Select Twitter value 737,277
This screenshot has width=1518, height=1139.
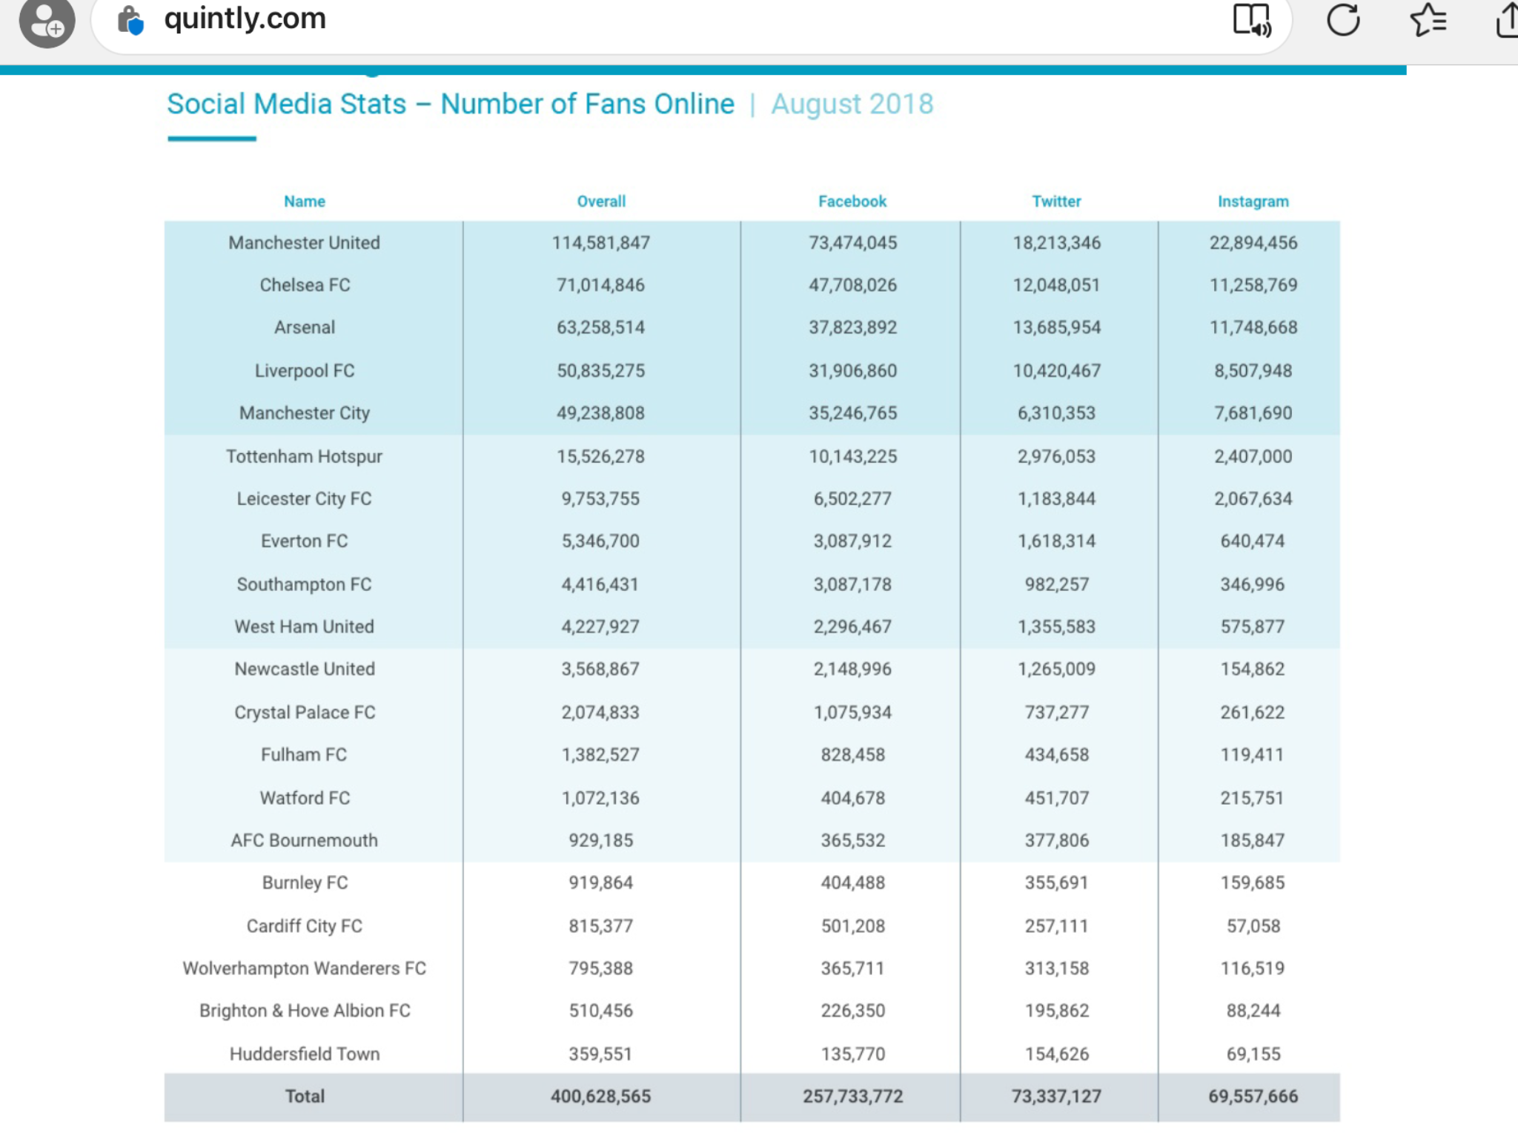1056,712
